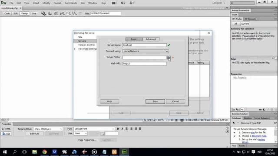278x156 pixels.
Task: Open File menu
Action: 11,3
